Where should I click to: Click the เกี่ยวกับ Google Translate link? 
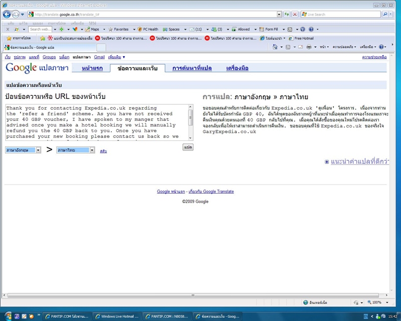[x=211, y=192]
